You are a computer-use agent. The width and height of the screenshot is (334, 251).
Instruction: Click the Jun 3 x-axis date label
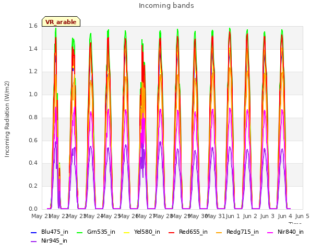point(267,216)
